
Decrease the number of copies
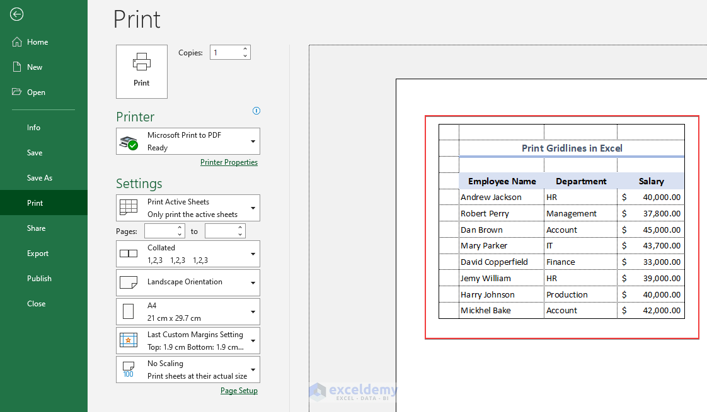point(245,56)
